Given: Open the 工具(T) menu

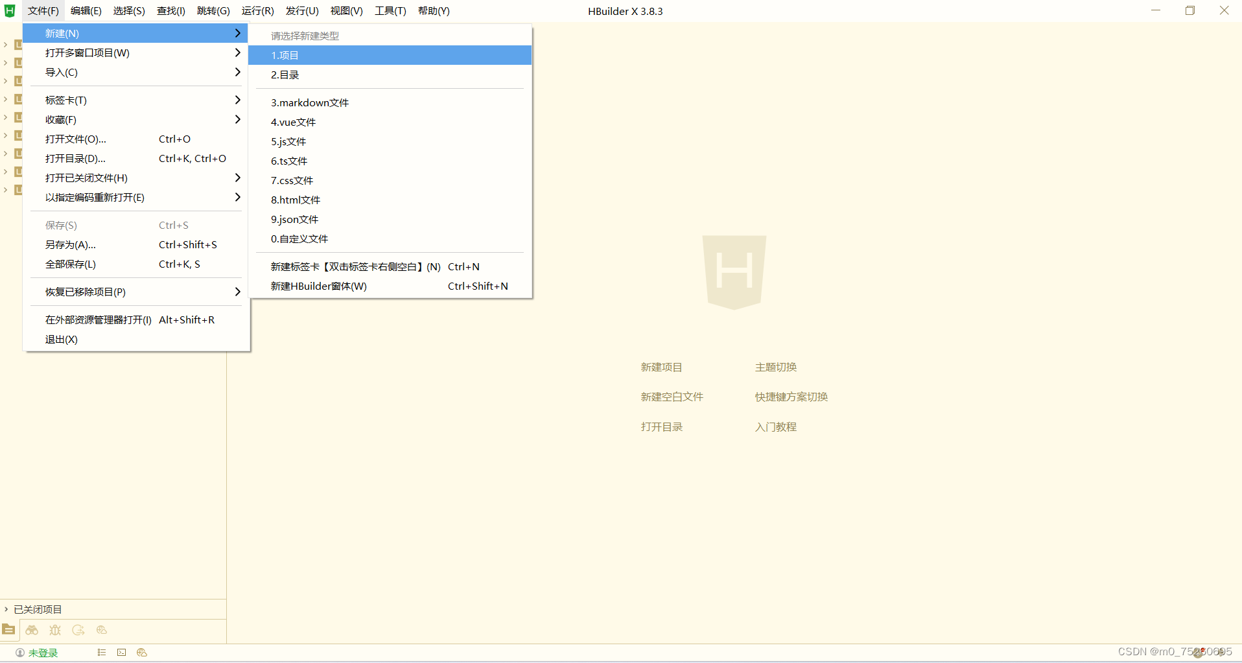Looking at the screenshot, I should 390,11.
